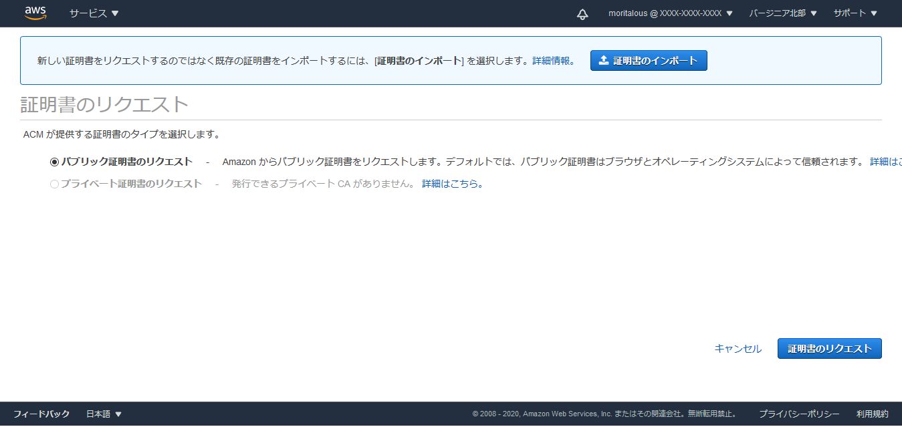Open the 日本語 language selector
The height and width of the screenshot is (437, 902).
tap(104, 414)
